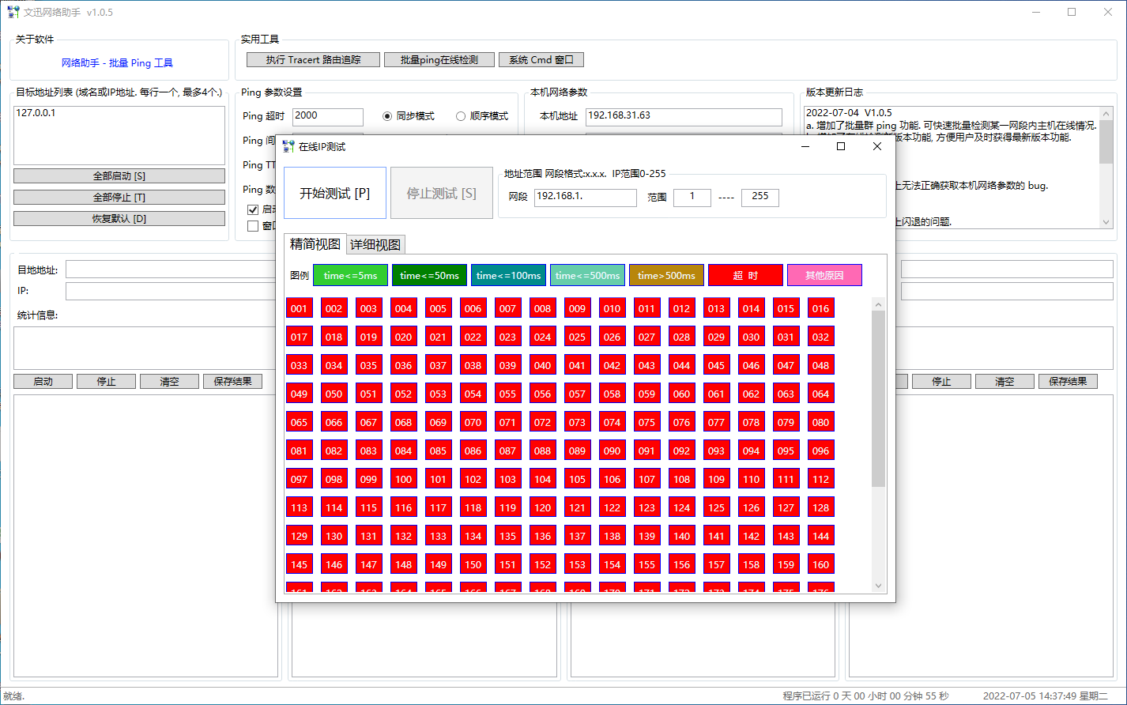Click the rightmost panel 清空 button

(1004, 382)
